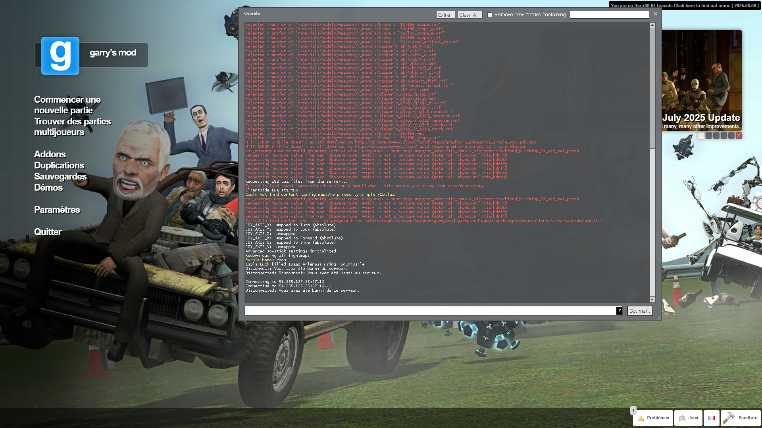Click the 'Redownloading all lightmaps' line

pos(277,256)
